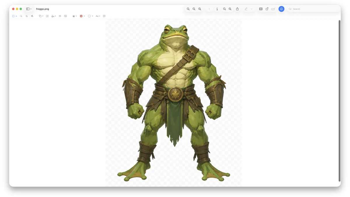Minimize the window with the yellow button
350x197 pixels.
pyautogui.click(x=17, y=9)
